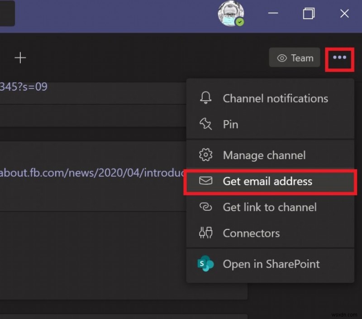362x319 pixels.
Task: Click the link icon beside Get link to channel
Action: coord(206,207)
